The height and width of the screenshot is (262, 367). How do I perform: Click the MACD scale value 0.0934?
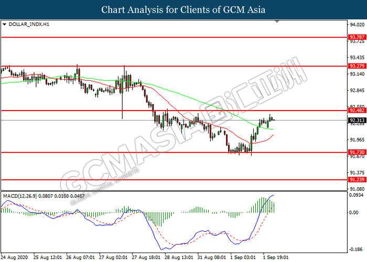tap(356, 195)
